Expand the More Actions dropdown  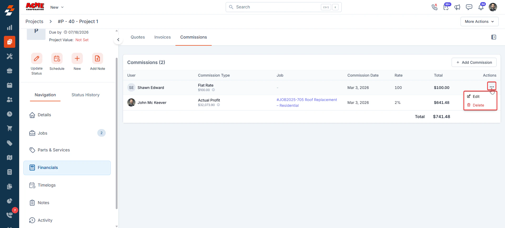[479, 22]
